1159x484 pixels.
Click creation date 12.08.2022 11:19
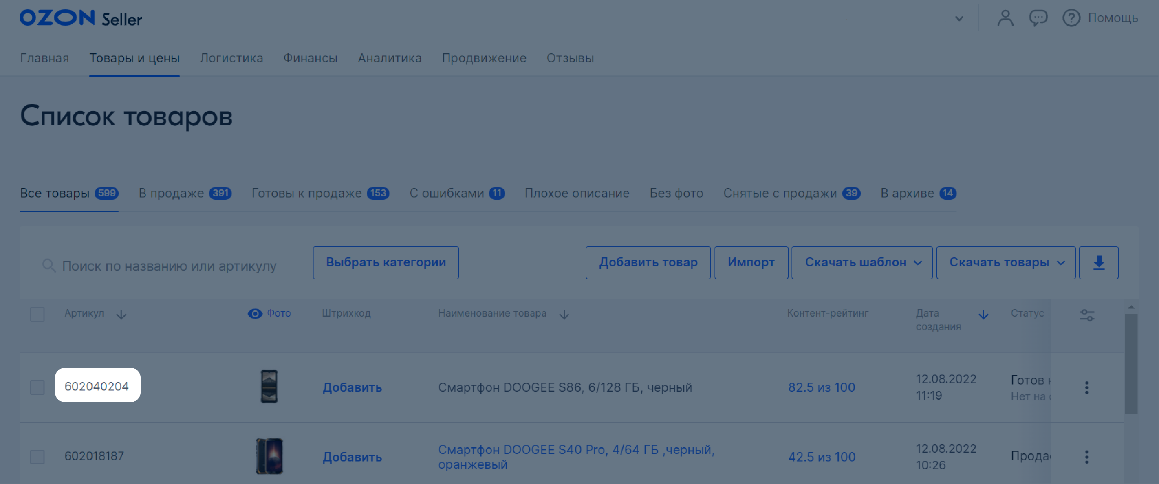(x=946, y=387)
